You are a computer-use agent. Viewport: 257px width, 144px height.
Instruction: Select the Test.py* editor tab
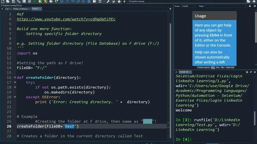[36, 9]
